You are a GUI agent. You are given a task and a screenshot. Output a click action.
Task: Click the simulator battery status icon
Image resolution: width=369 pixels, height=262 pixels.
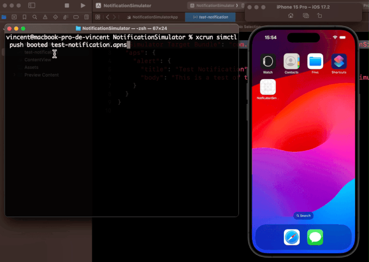[342, 37]
